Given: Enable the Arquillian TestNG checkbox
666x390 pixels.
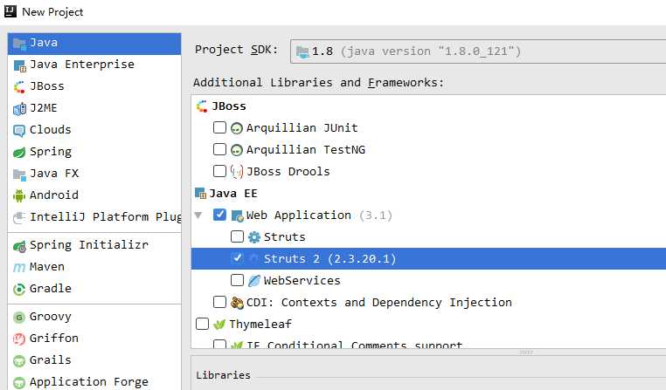Looking at the screenshot, I should 219,149.
